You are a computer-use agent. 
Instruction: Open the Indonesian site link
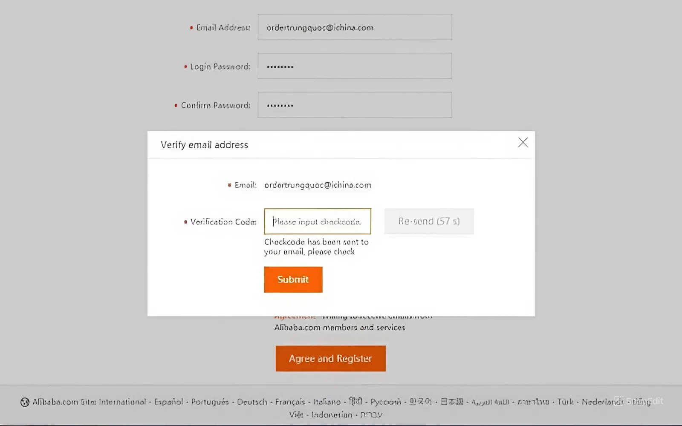332,415
